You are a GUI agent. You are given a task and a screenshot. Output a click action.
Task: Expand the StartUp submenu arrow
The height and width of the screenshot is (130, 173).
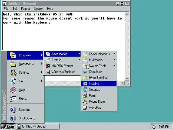(79, 60)
